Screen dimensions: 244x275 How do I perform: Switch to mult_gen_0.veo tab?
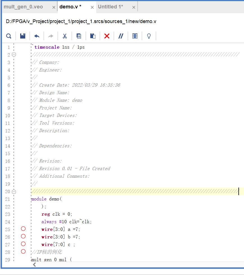coord(23,7)
